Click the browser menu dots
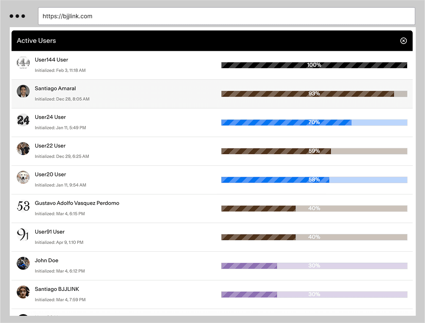Viewport: 425px width, 323px height. 17,16
